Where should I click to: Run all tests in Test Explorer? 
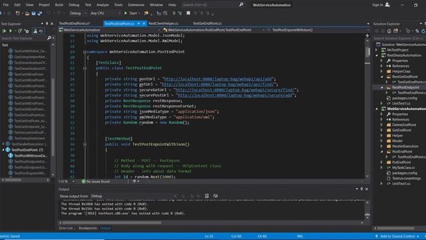coord(4,31)
